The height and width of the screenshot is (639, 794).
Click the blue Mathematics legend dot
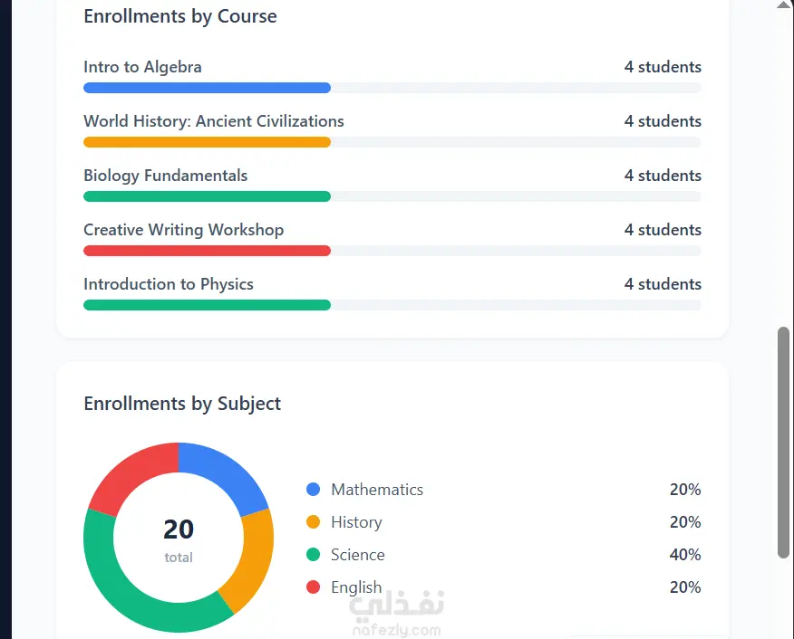tap(313, 490)
